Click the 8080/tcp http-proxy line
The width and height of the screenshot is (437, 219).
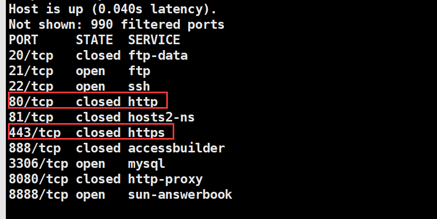[106, 179]
